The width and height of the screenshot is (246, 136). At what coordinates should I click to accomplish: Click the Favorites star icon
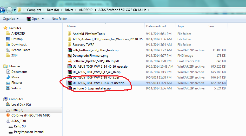5,28
